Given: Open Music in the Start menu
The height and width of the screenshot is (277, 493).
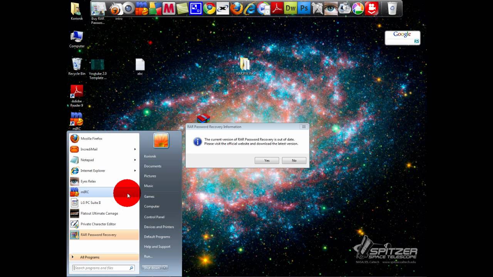Looking at the screenshot, I should pyautogui.click(x=149, y=186).
